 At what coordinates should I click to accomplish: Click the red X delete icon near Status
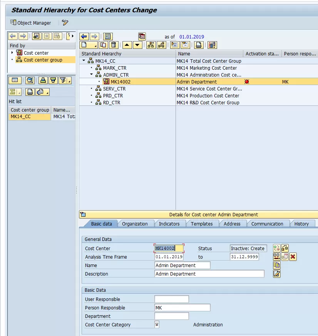pos(293,257)
